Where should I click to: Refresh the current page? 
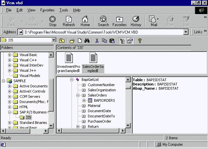click(x=69, y=21)
